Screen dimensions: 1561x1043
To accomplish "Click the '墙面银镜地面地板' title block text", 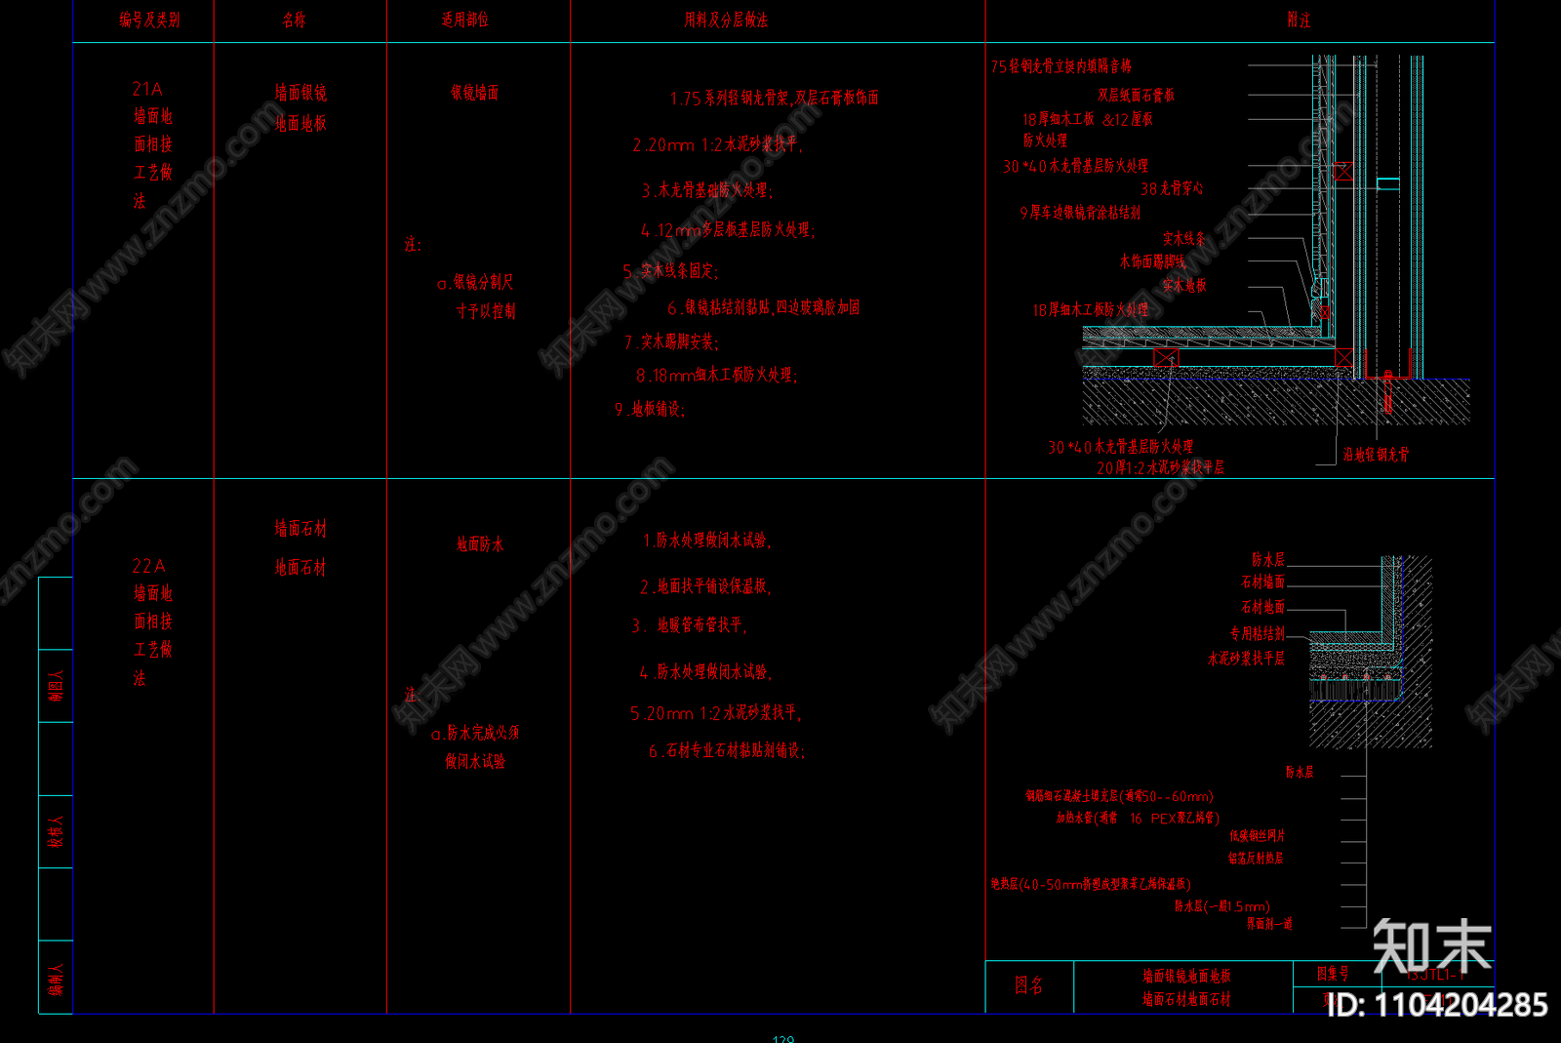I will pyautogui.click(x=1186, y=976).
